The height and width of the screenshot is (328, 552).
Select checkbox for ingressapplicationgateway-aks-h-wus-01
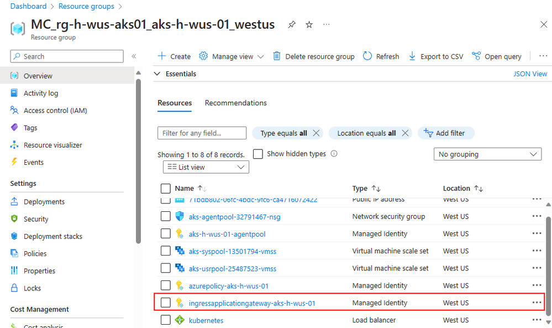[x=165, y=303]
